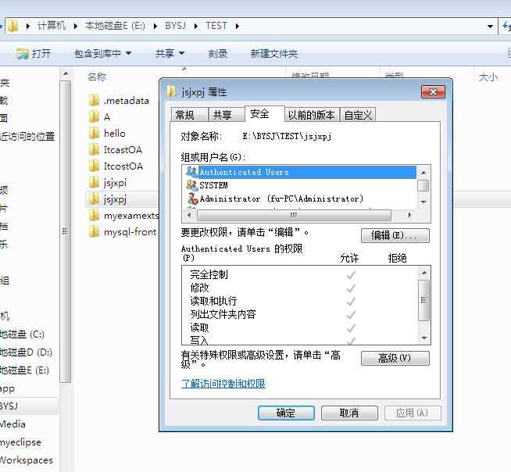Click the folder icon beside 打开 in toolbar
The width and height of the screenshot is (511, 472).
point(23,53)
